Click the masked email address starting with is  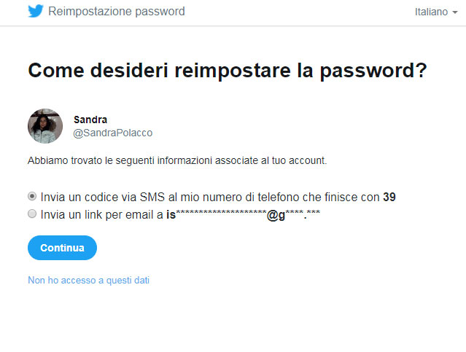[x=243, y=214]
